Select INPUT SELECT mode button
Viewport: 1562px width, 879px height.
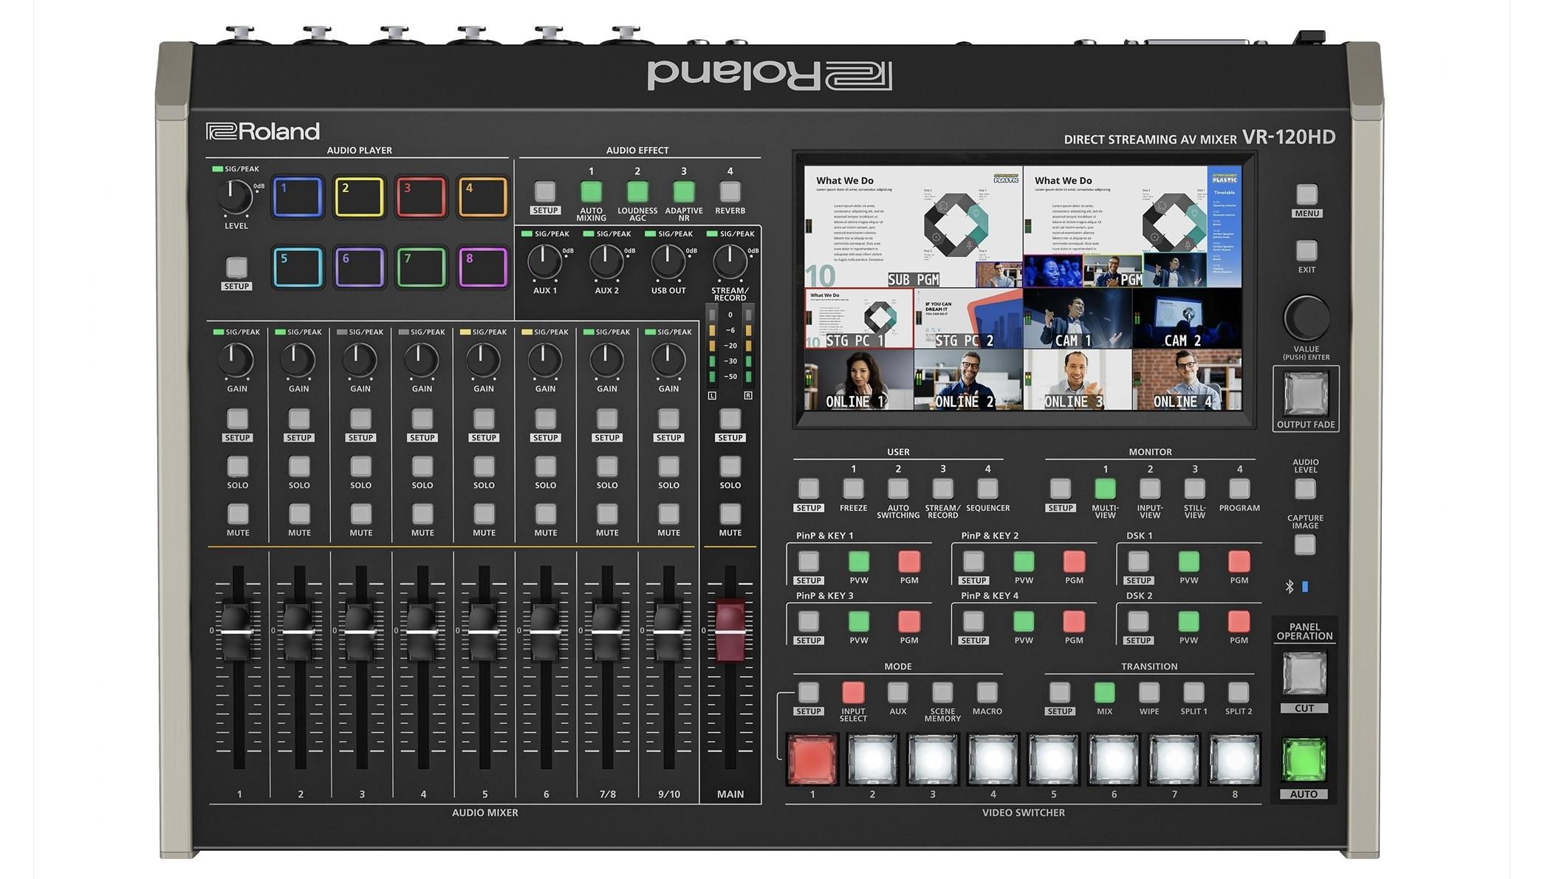pos(853,692)
